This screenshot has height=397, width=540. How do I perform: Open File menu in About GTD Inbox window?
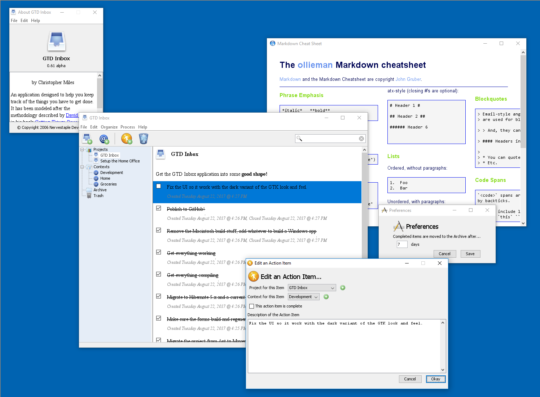14,21
